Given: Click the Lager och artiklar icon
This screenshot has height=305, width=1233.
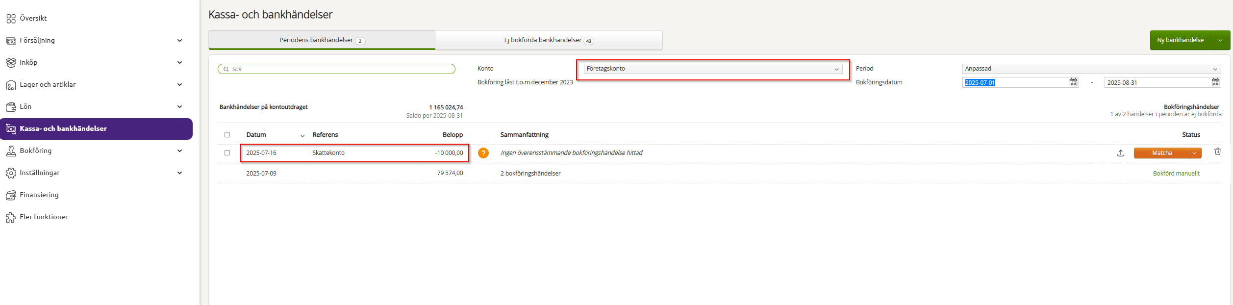Looking at the screenshot, I should click(11, 85).
